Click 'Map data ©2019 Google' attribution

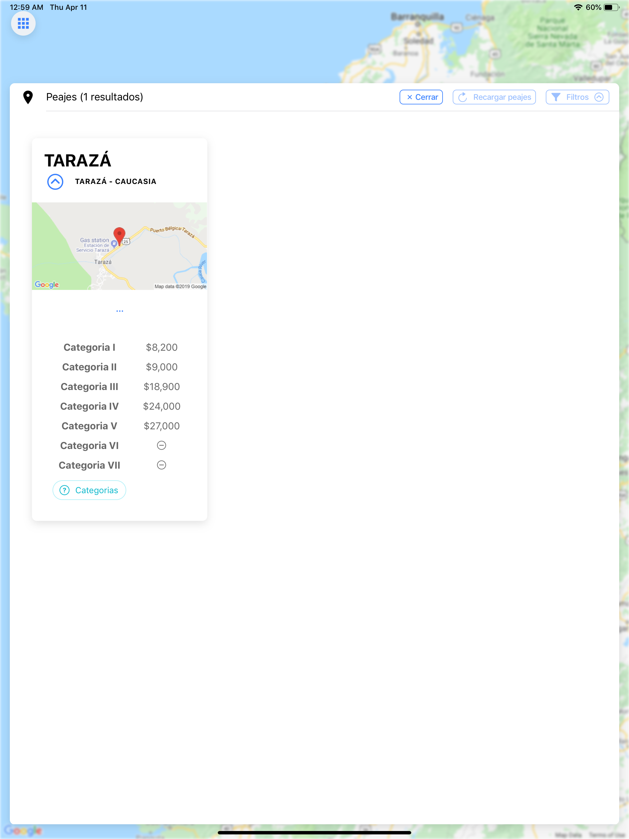[180, 286]
